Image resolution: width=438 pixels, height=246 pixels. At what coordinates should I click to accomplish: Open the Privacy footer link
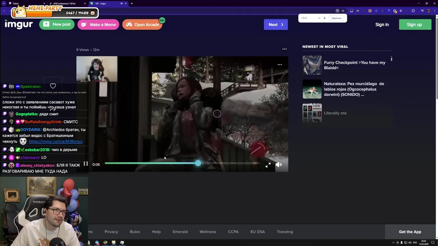click(x=111, y=232)
